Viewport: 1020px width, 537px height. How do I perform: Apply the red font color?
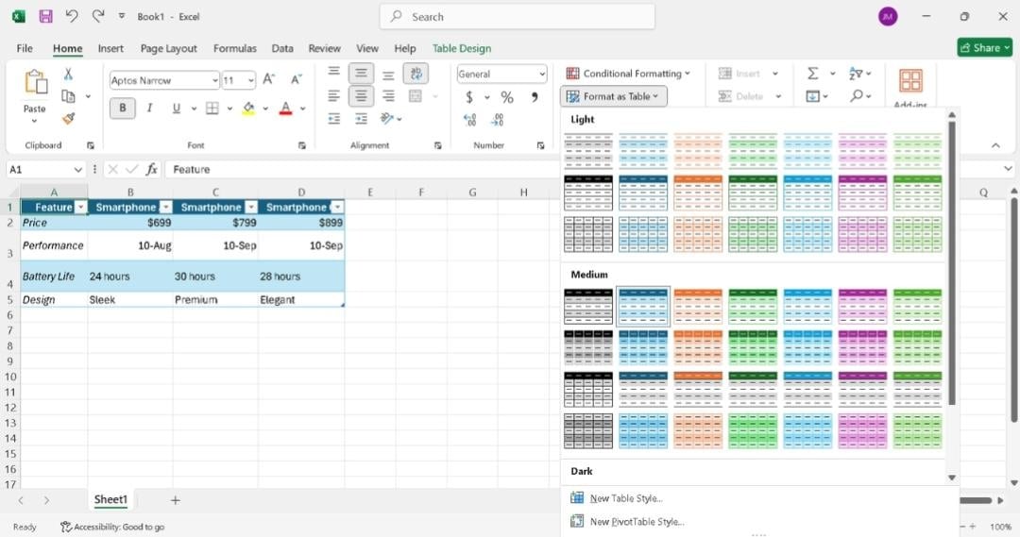285,108
